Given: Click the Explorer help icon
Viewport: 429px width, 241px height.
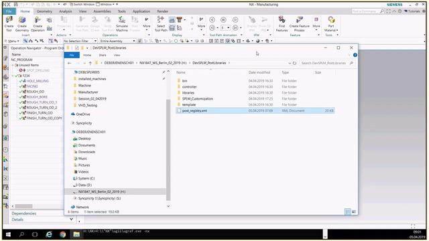Looking at the screenshot, I should point(355,55).
